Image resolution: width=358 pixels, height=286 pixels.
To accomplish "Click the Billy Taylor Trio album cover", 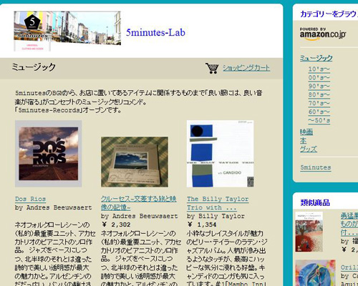I will (x=221, y=154).
